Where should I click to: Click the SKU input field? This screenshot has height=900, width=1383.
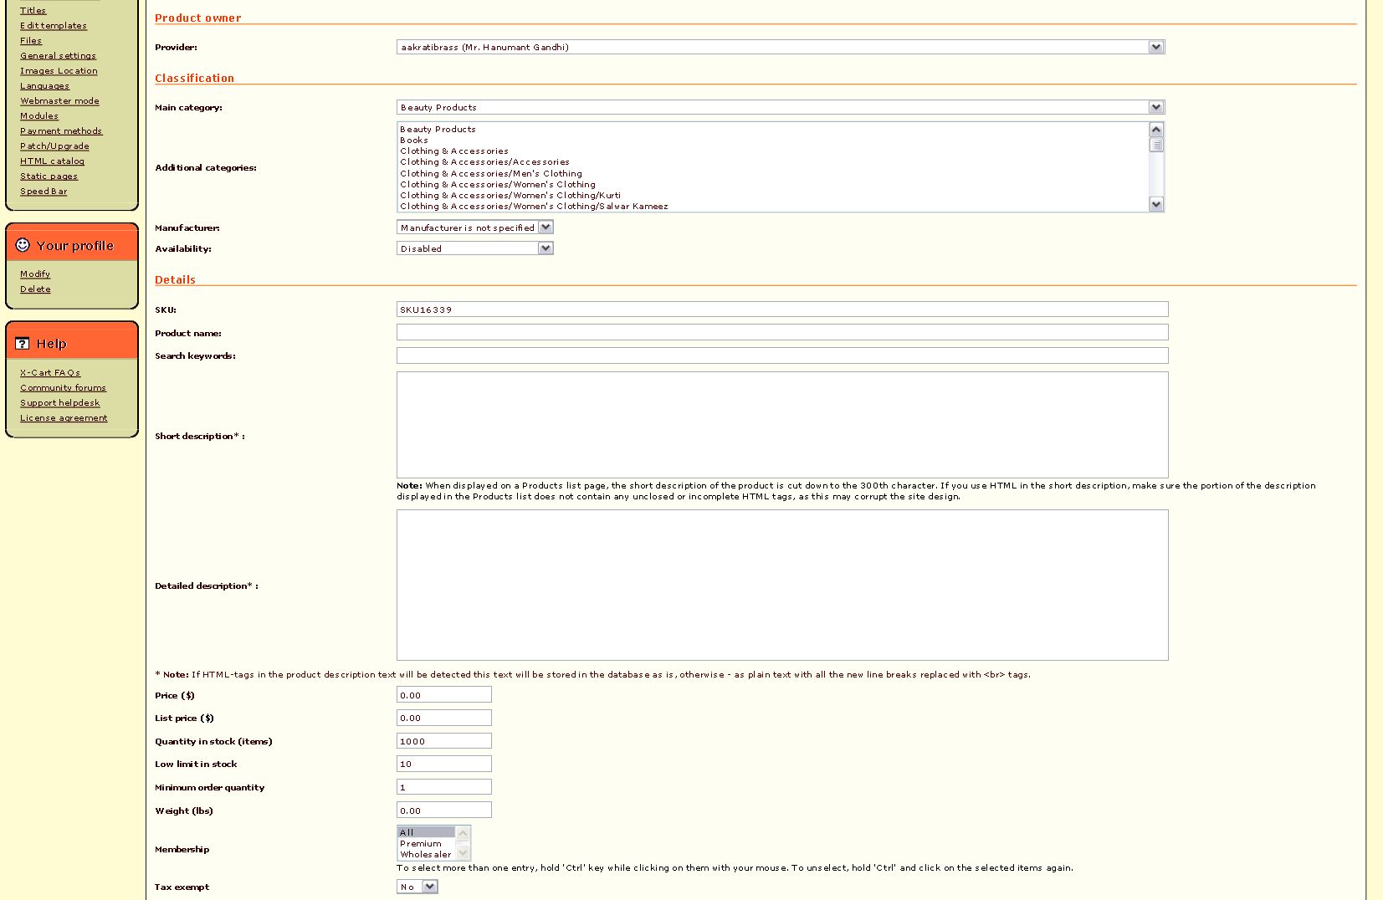tap(782, 309)
